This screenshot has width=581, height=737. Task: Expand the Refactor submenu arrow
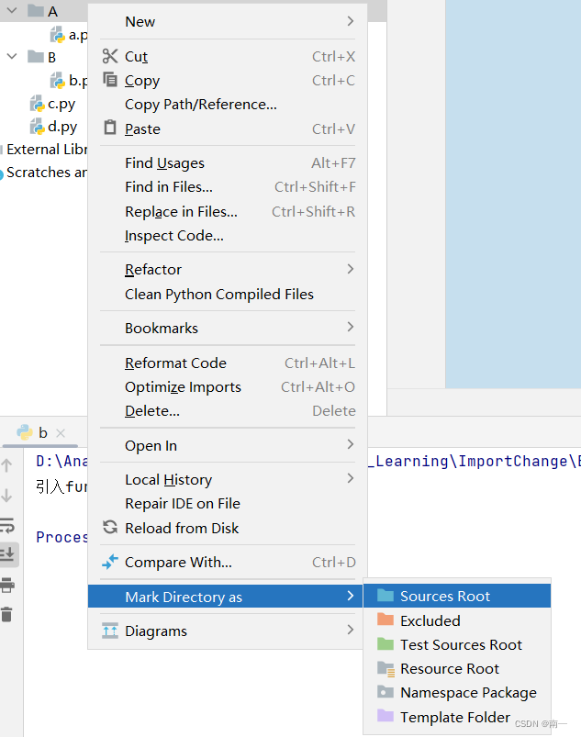point(351,269)
